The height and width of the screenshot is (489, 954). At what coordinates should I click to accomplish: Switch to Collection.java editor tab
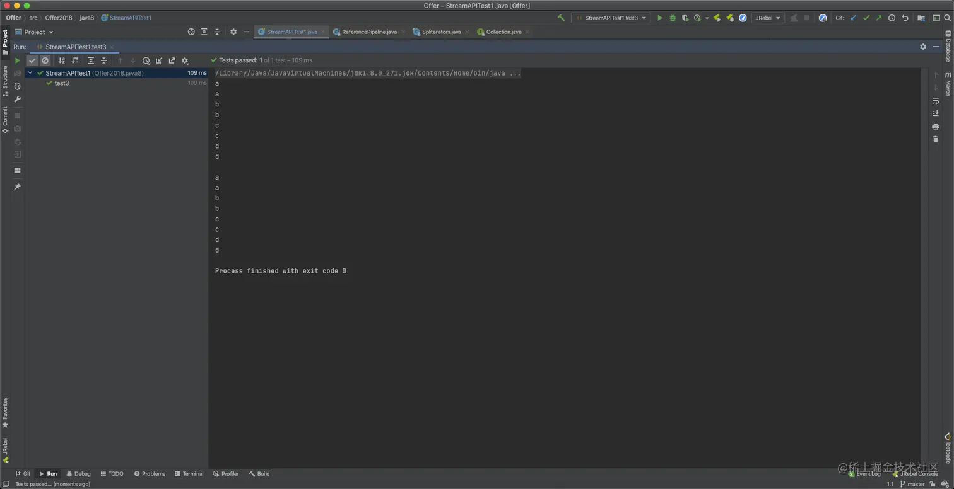pos(503,32)
